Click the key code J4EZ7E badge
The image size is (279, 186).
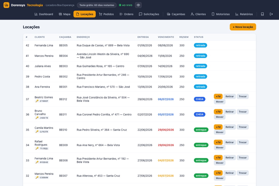(42, 118)
